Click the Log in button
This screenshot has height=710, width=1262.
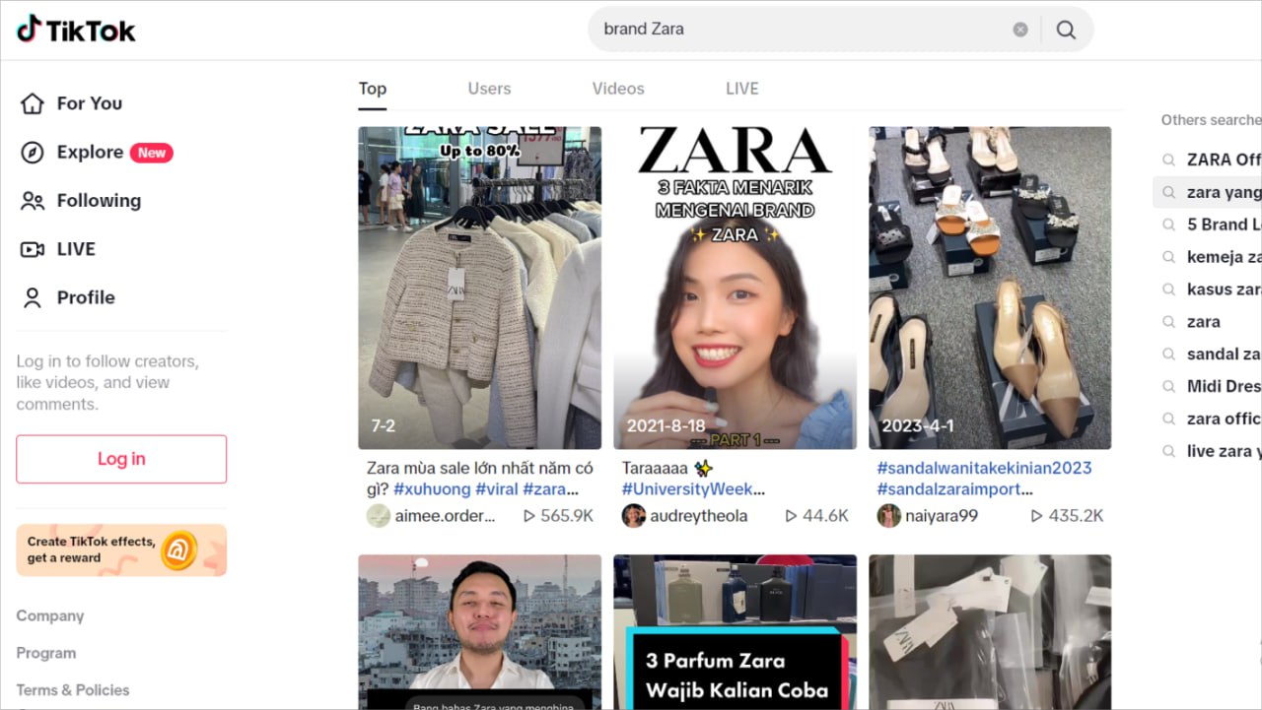click(x=121, y=459)
